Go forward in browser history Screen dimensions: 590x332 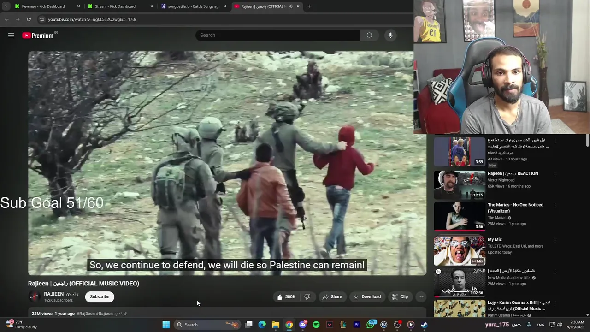click(x=18, y=19)
